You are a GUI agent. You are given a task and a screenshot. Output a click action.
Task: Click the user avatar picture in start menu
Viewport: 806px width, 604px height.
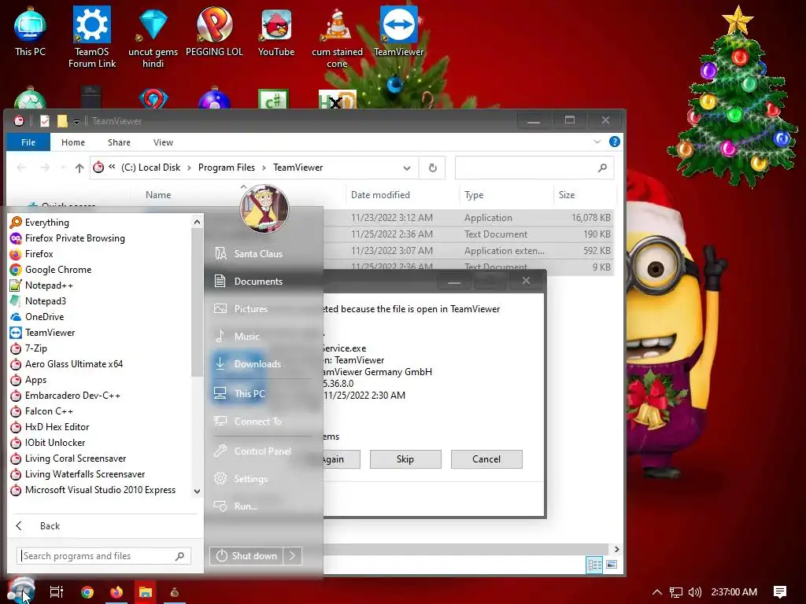pos(264,208)
